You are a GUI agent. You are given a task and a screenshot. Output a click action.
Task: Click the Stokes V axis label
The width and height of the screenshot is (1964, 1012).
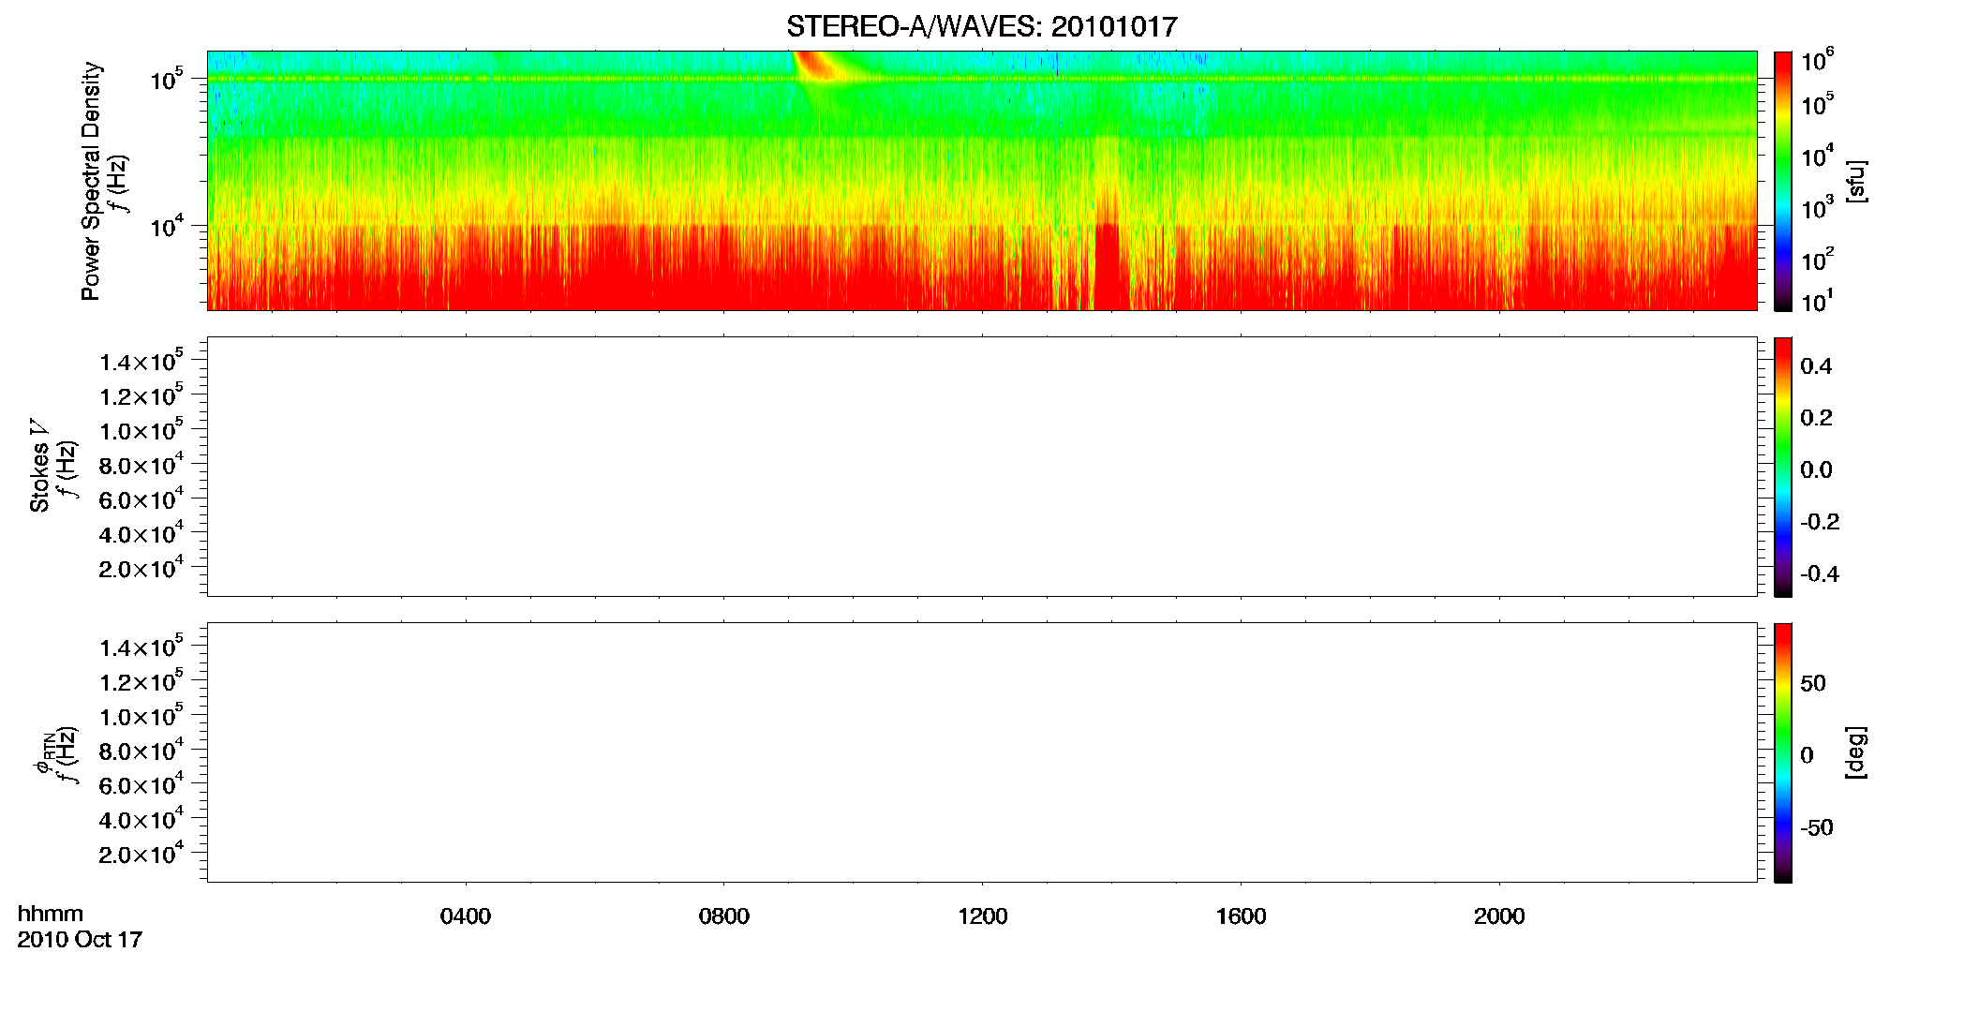click(x=39, y=466)
